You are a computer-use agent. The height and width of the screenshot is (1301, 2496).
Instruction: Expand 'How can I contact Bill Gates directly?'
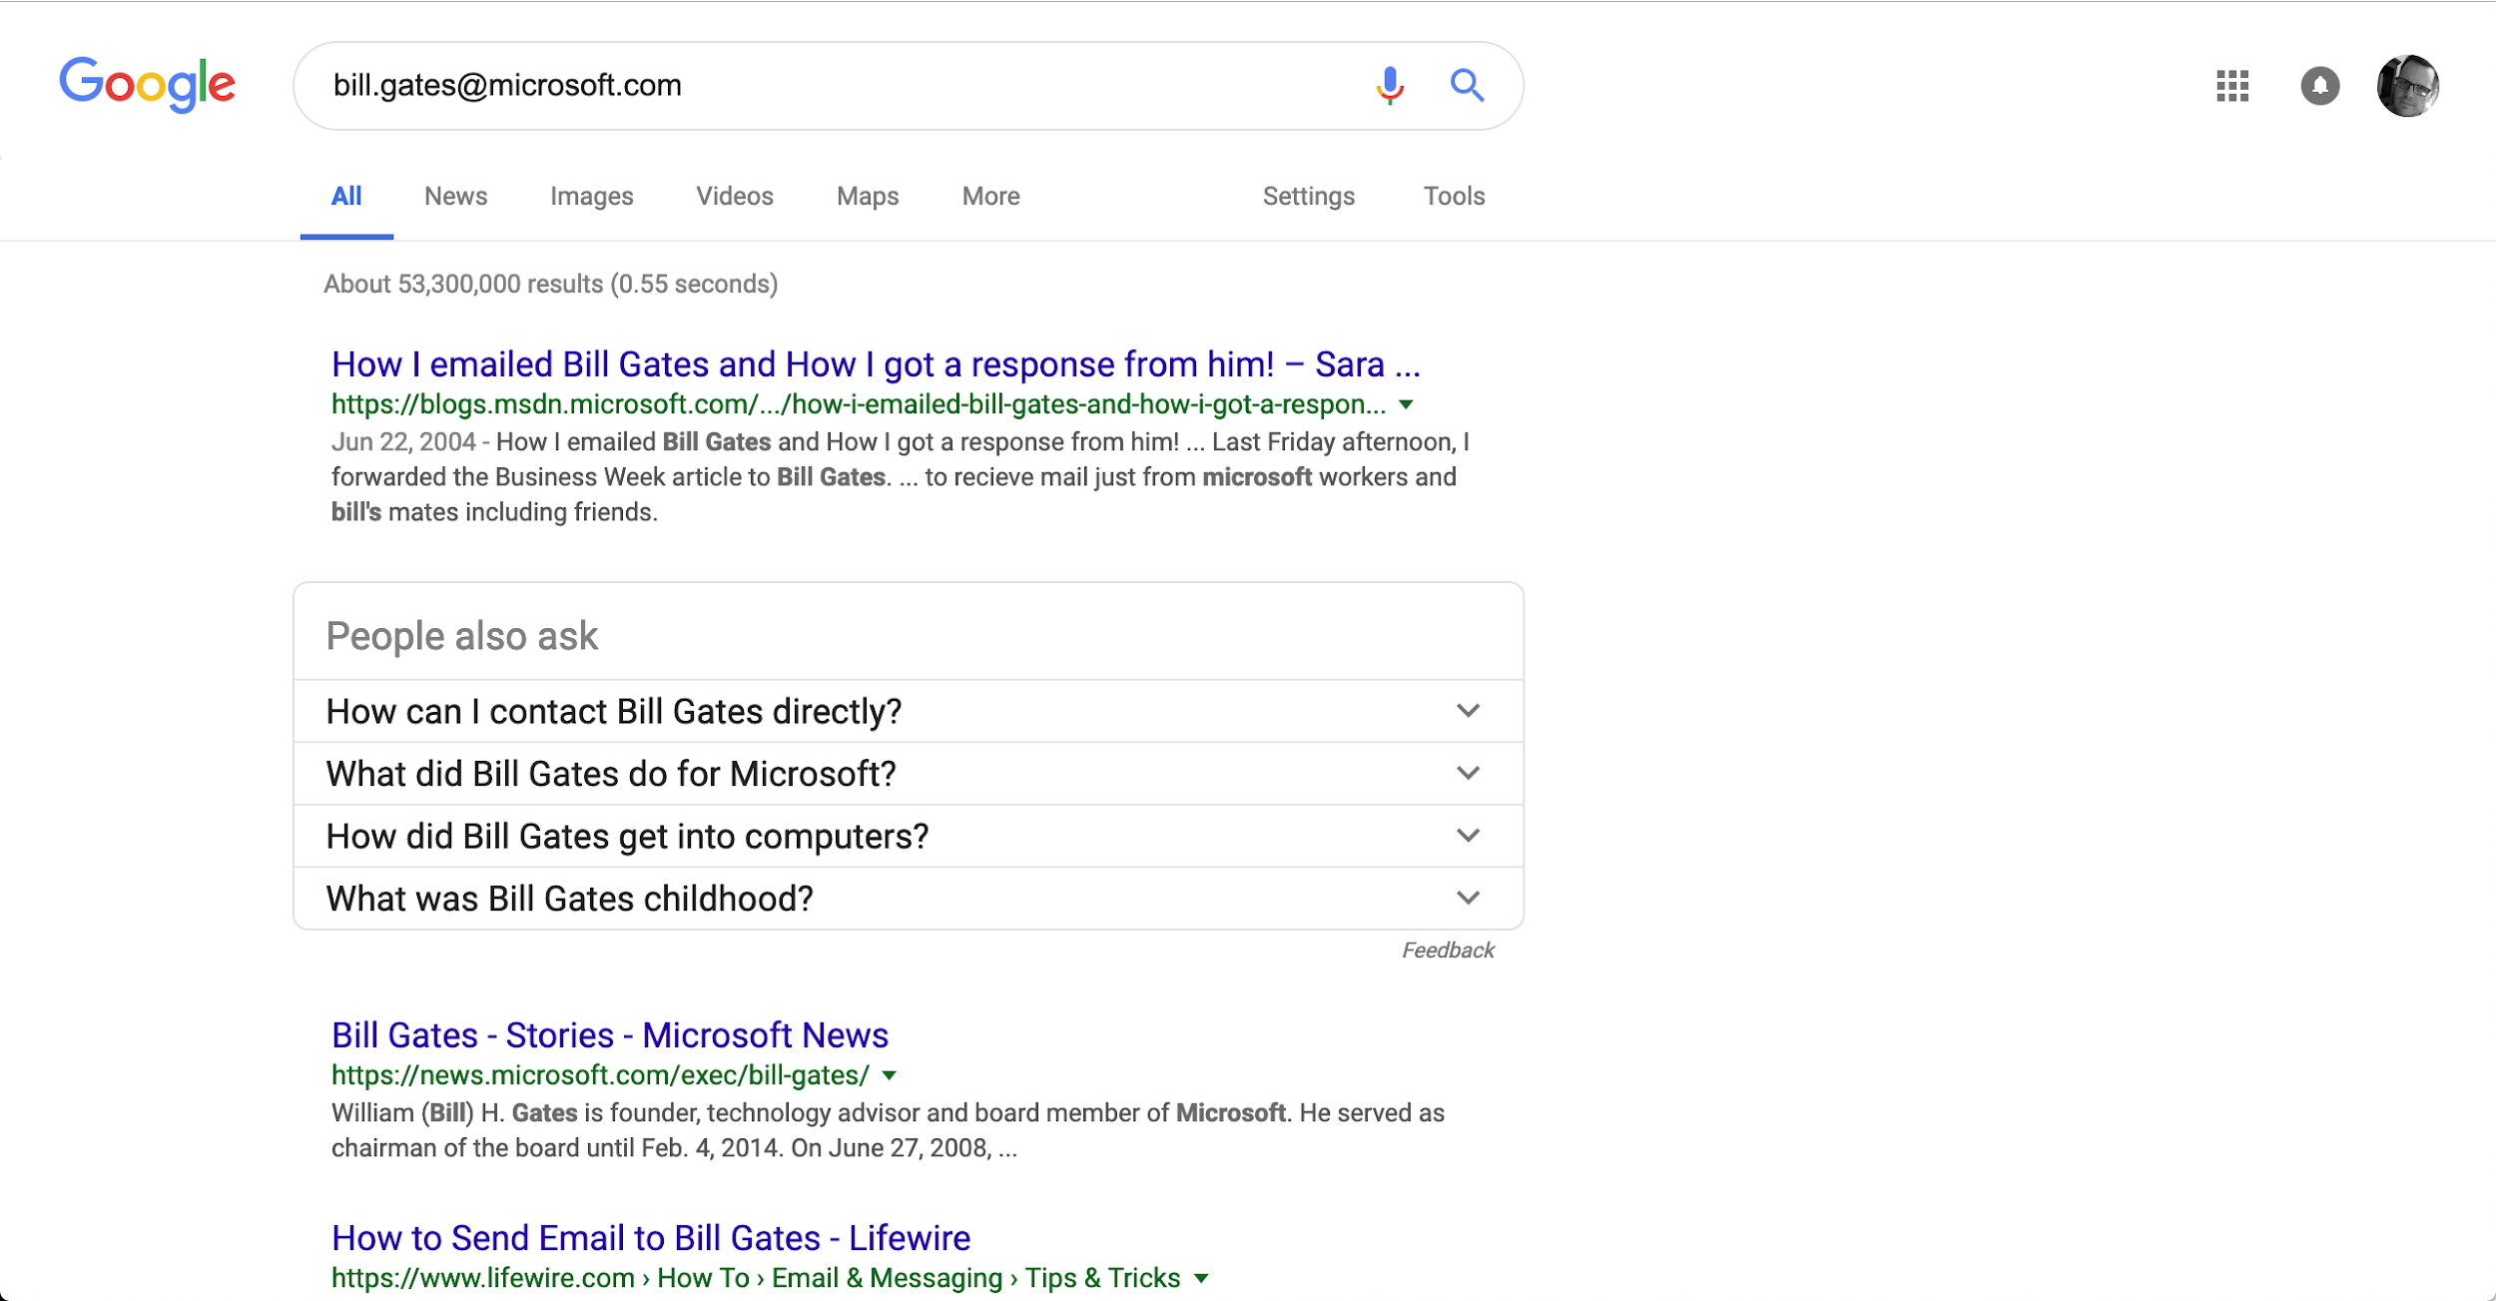[909, 711]
